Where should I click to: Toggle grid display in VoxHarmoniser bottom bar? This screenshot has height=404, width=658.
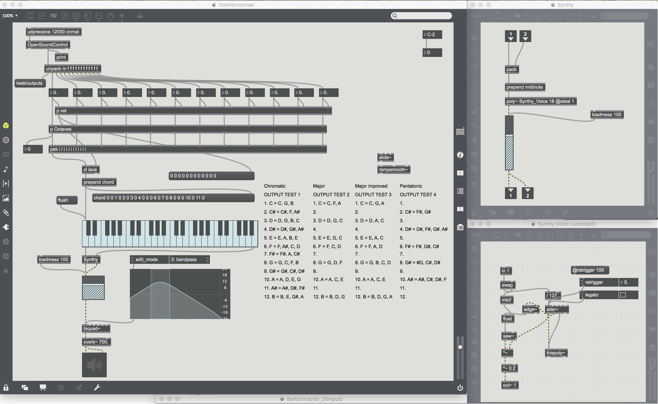tap(61, 388)
